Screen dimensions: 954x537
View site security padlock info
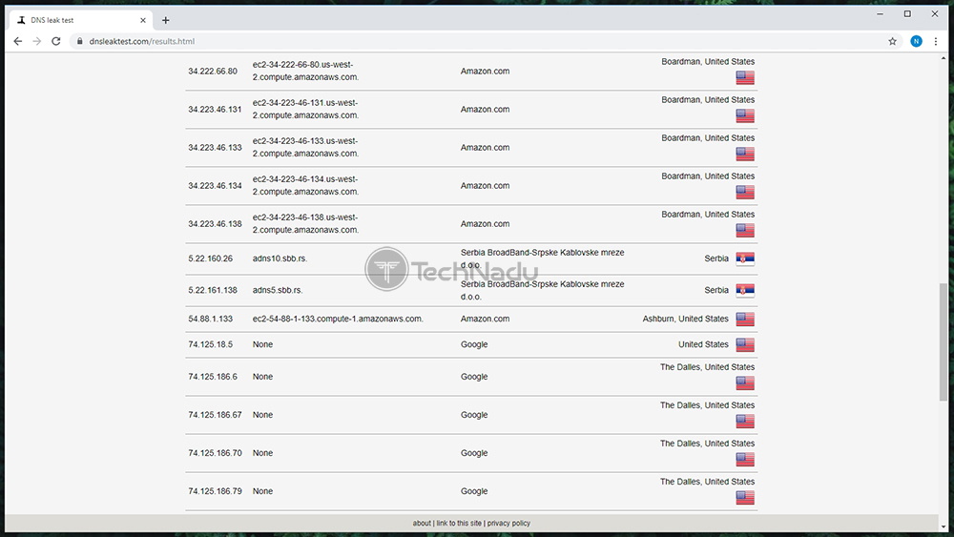click(x=80, y=41)
